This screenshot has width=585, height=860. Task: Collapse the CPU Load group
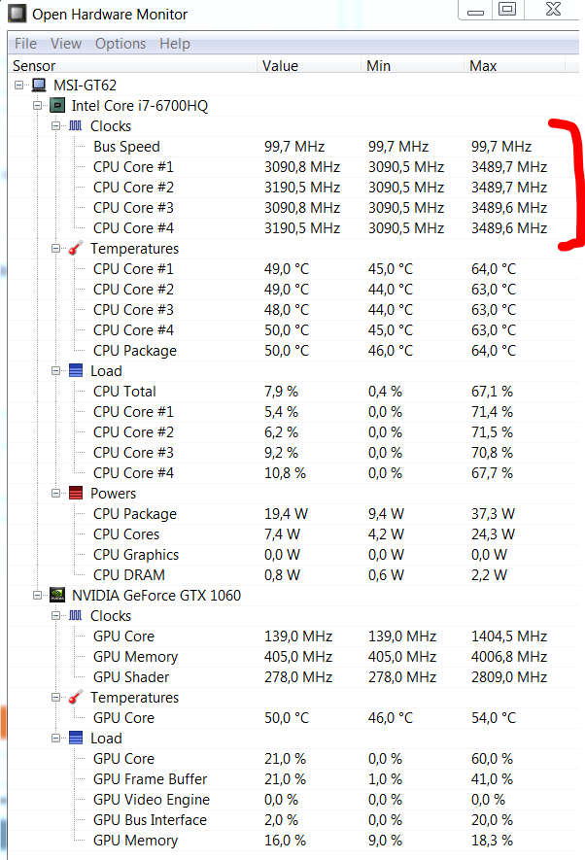pos(56,371)
